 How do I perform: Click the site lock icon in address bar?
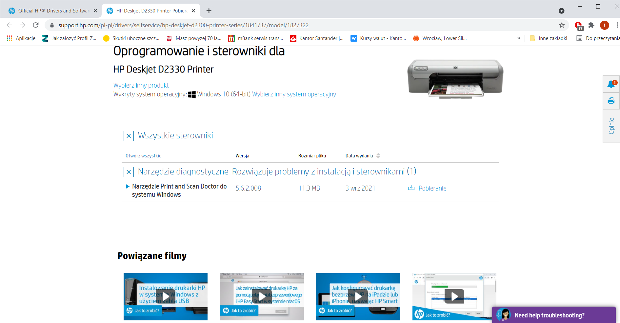pos(52,25)
